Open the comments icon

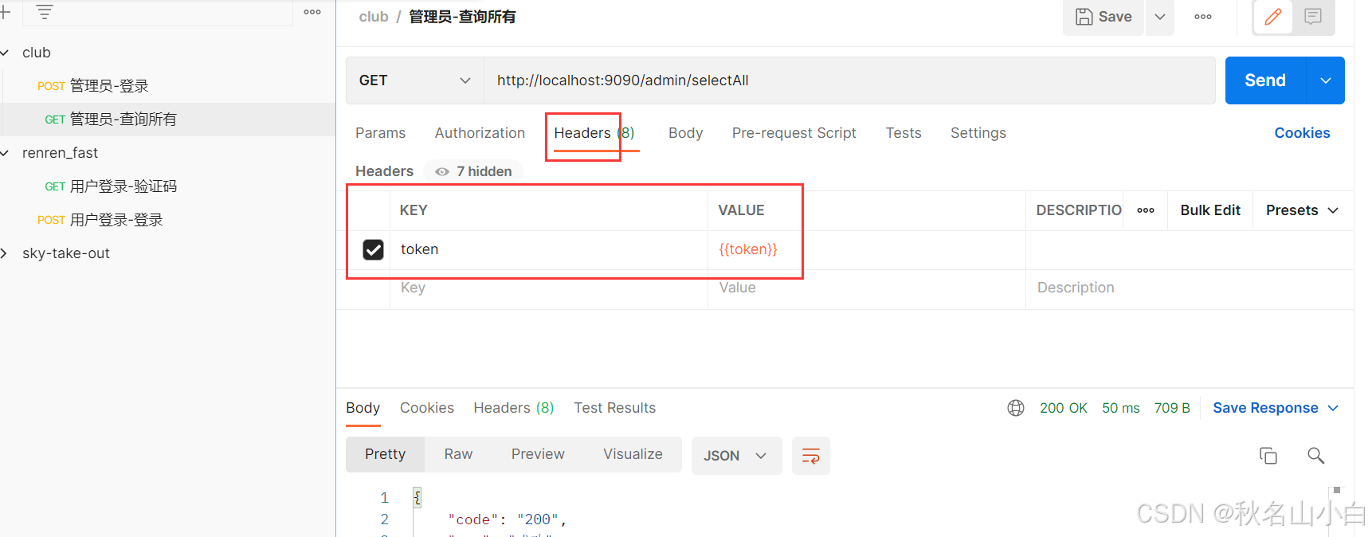(1313, 17)
